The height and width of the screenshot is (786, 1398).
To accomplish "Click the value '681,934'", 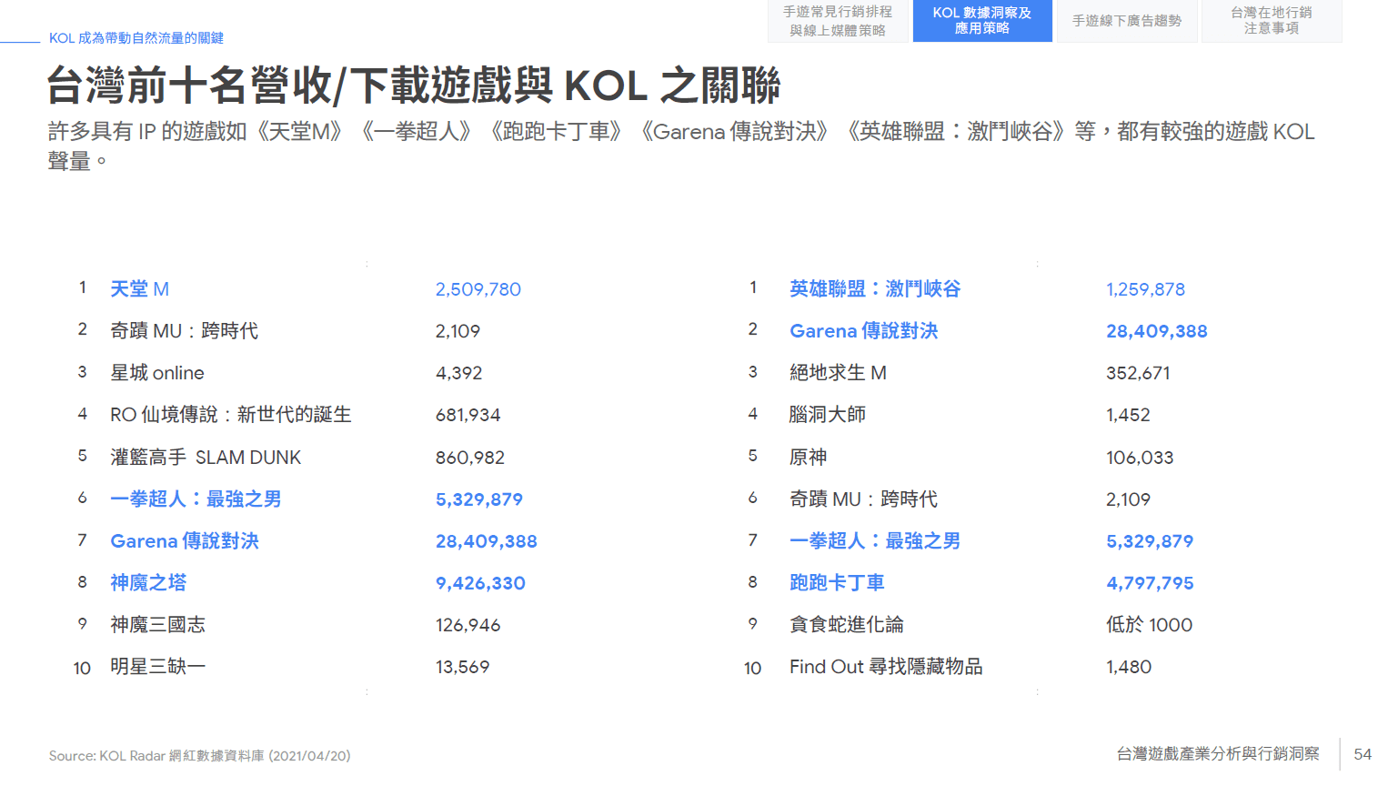I will pos(468,415).
